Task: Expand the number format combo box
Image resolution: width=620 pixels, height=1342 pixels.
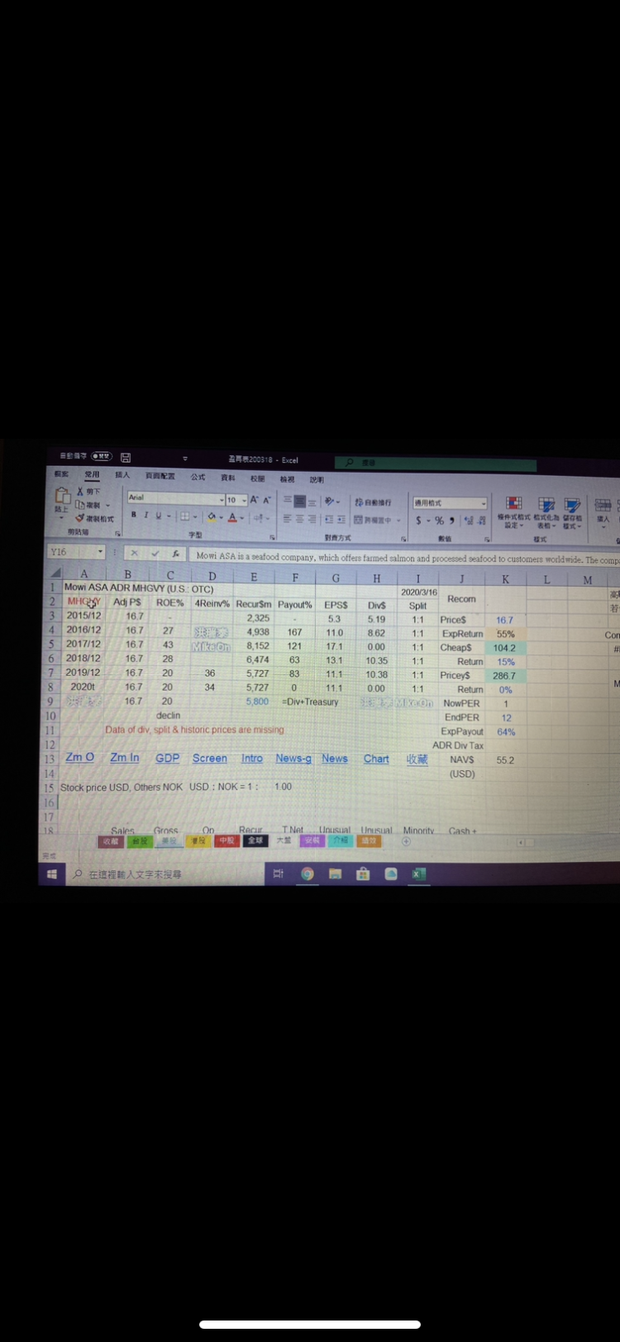Action: point(483,503)
